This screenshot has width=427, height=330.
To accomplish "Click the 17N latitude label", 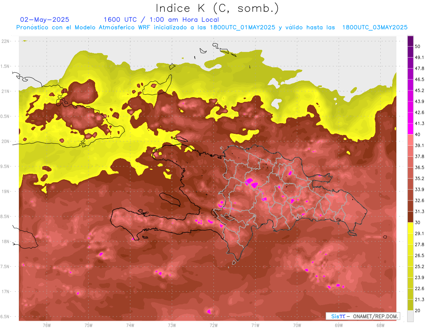I will point(6,292).
